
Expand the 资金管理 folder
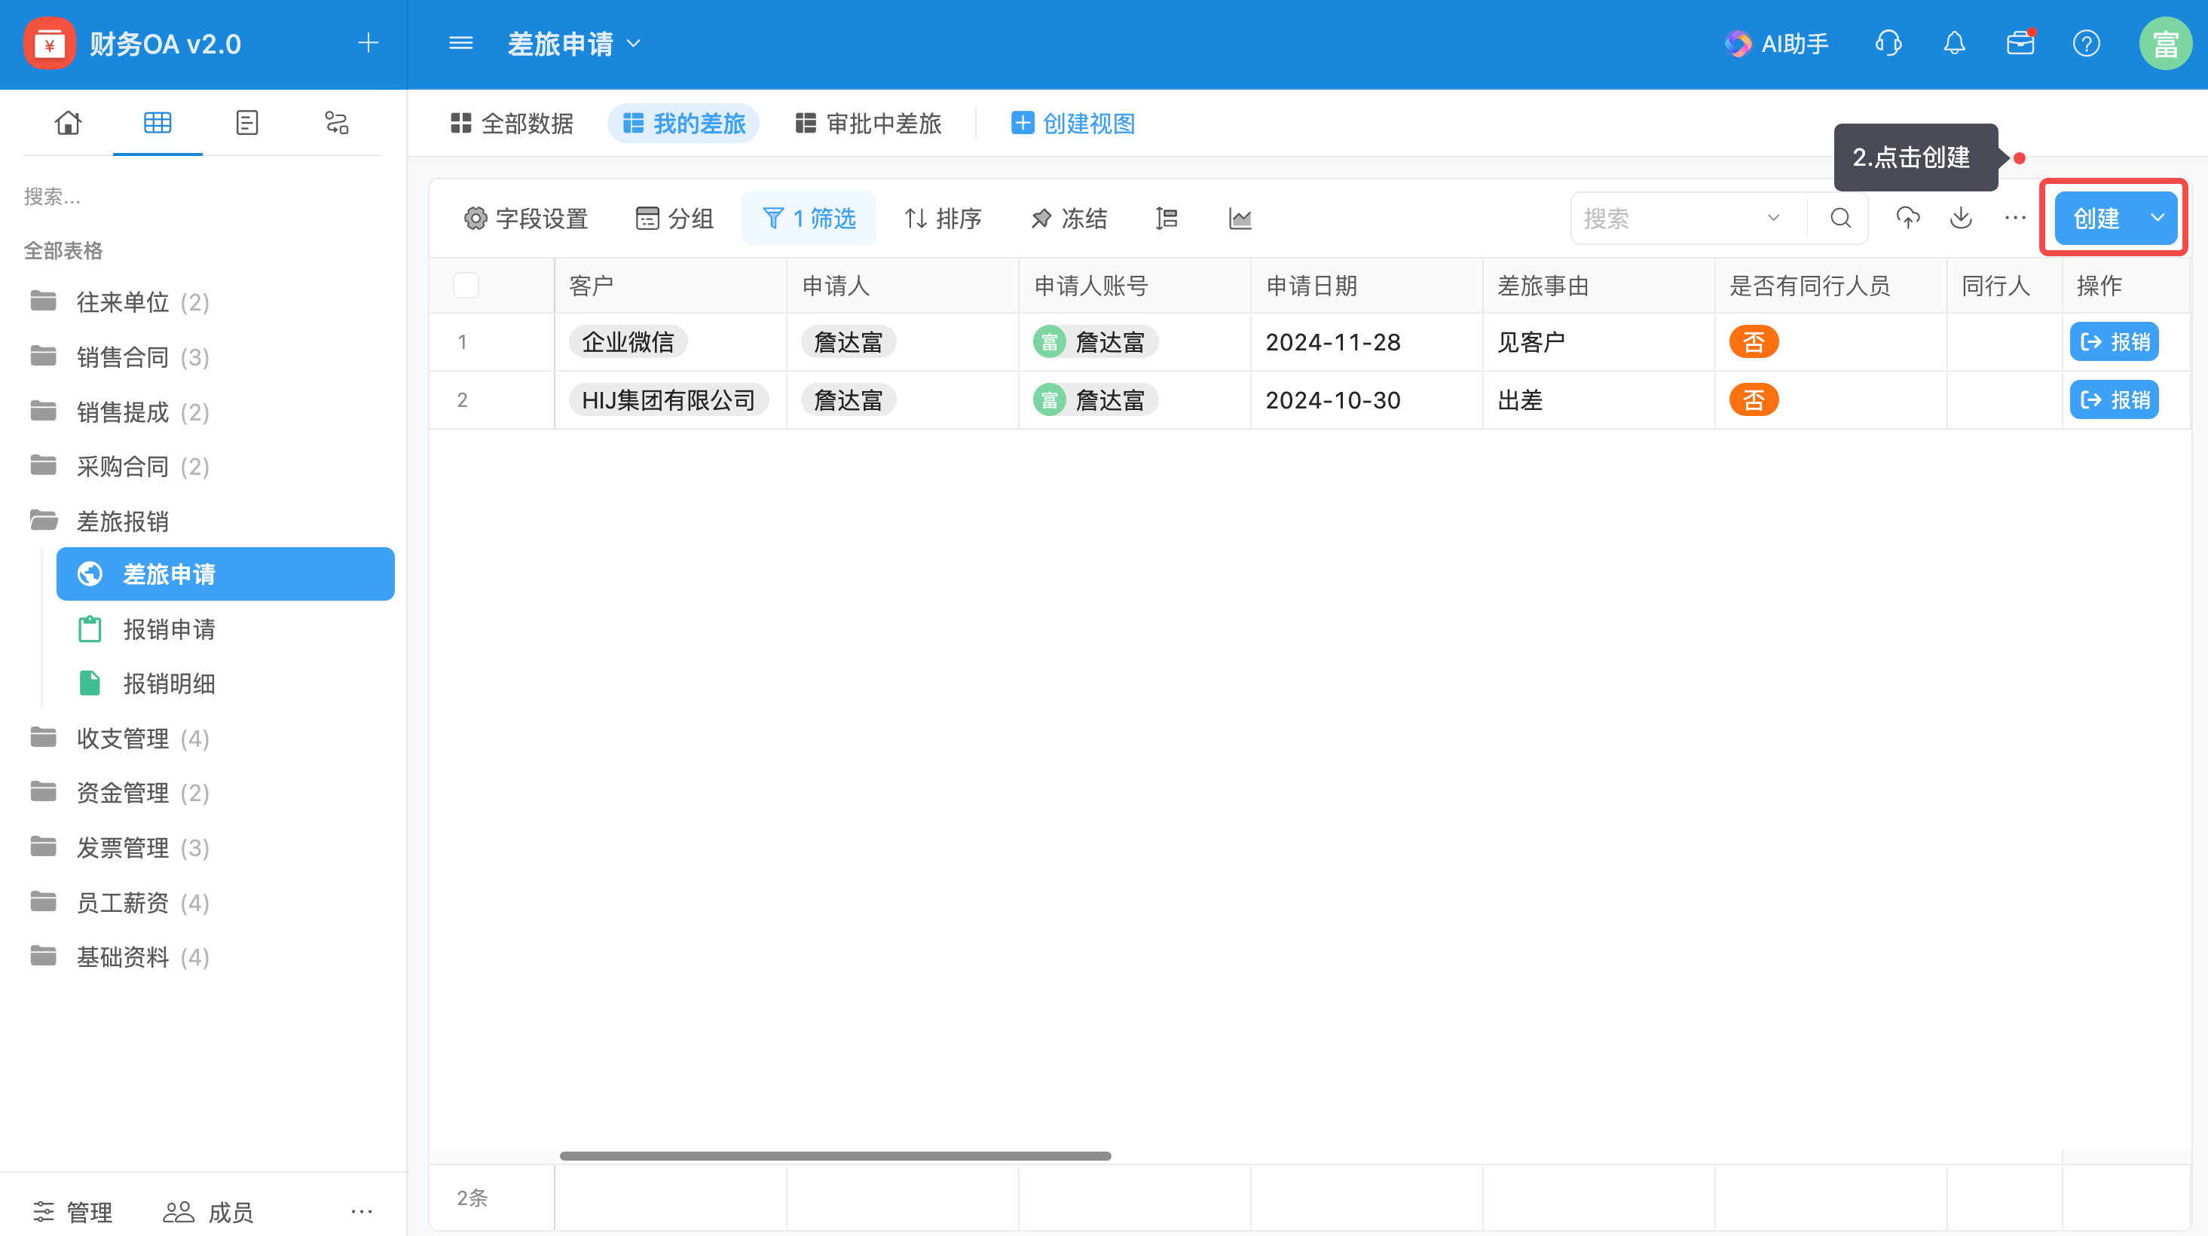click(x=120, y=793)
